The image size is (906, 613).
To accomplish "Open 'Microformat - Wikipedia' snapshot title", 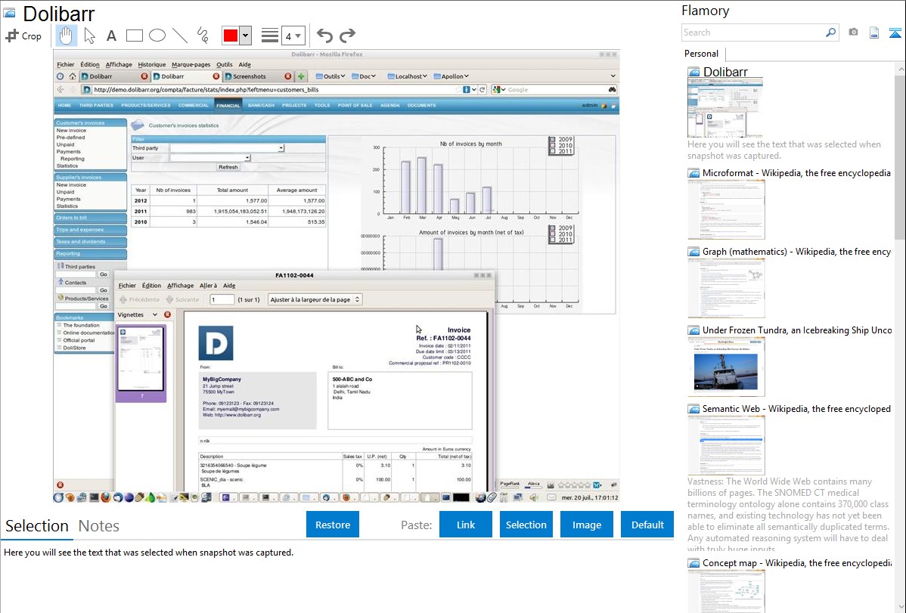I will coord(796,173).
